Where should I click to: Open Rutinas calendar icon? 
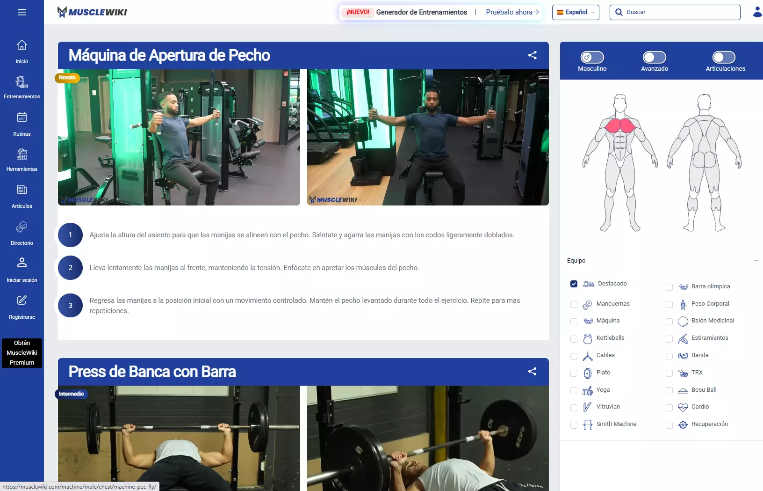coord(22,117)
